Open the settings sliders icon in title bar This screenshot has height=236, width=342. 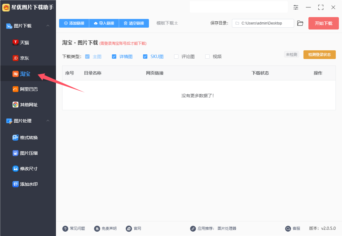296,7
